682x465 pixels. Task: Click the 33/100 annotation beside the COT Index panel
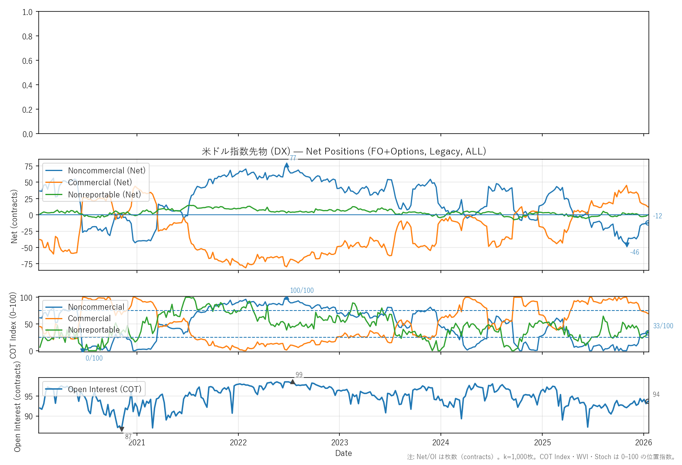coord(663,326)
